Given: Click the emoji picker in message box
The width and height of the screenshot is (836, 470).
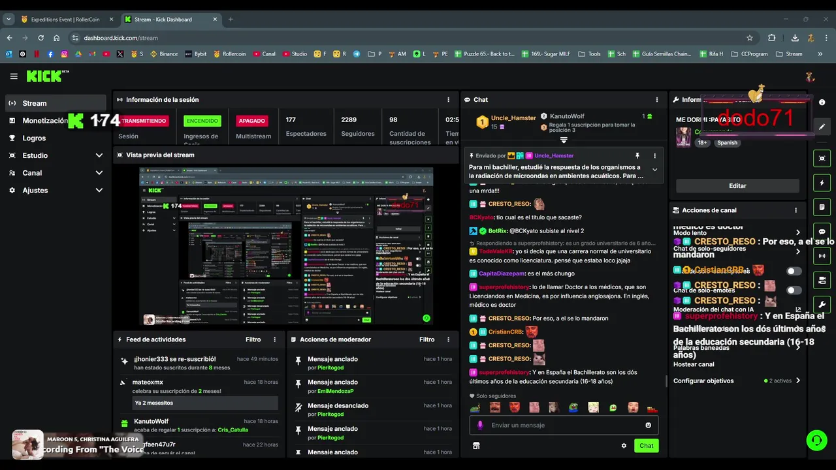Looking at the screenshot, I should click(648, 425).
